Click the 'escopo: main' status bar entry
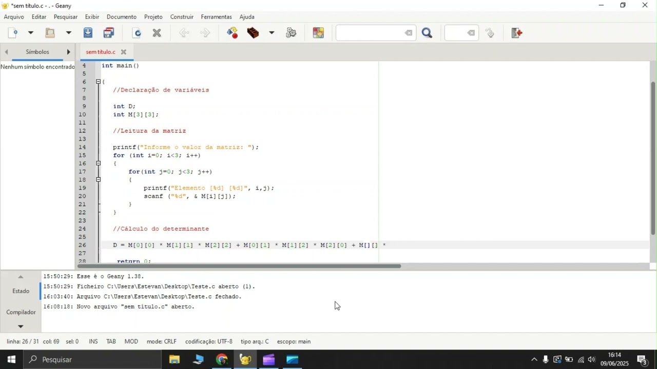Image resolution: width=657 pixels, height=369 pixels. (294, 341)
